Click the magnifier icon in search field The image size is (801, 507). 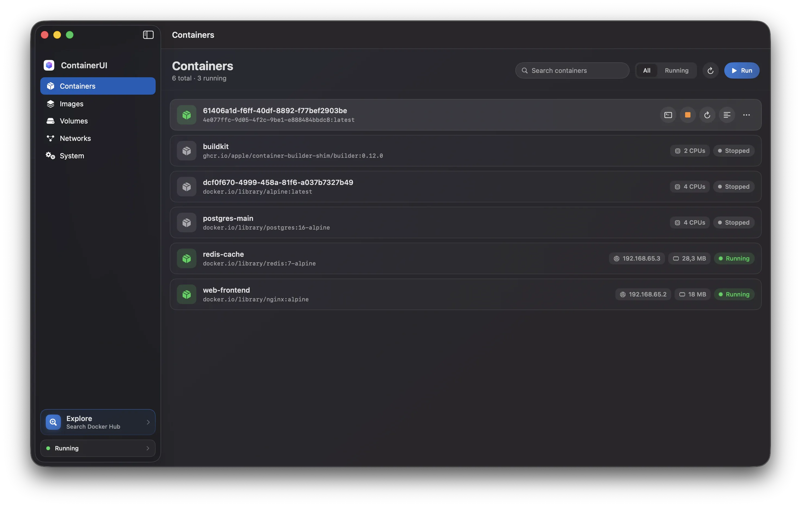pyautogui.click(x=525, y=70)
